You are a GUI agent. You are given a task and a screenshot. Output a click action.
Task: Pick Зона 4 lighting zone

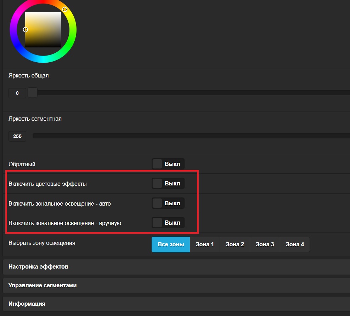[295, 245]
